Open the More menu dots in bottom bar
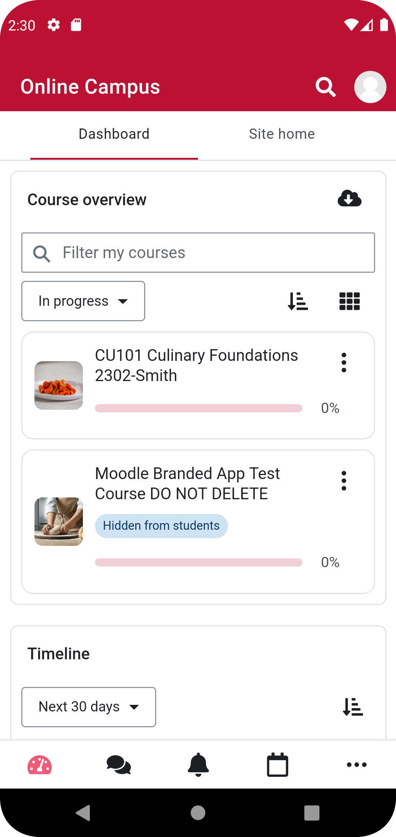This screenshot has height=837, width=396. point(357,765)
